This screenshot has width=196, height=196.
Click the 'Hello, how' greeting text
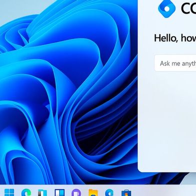[x=175, y=38]
